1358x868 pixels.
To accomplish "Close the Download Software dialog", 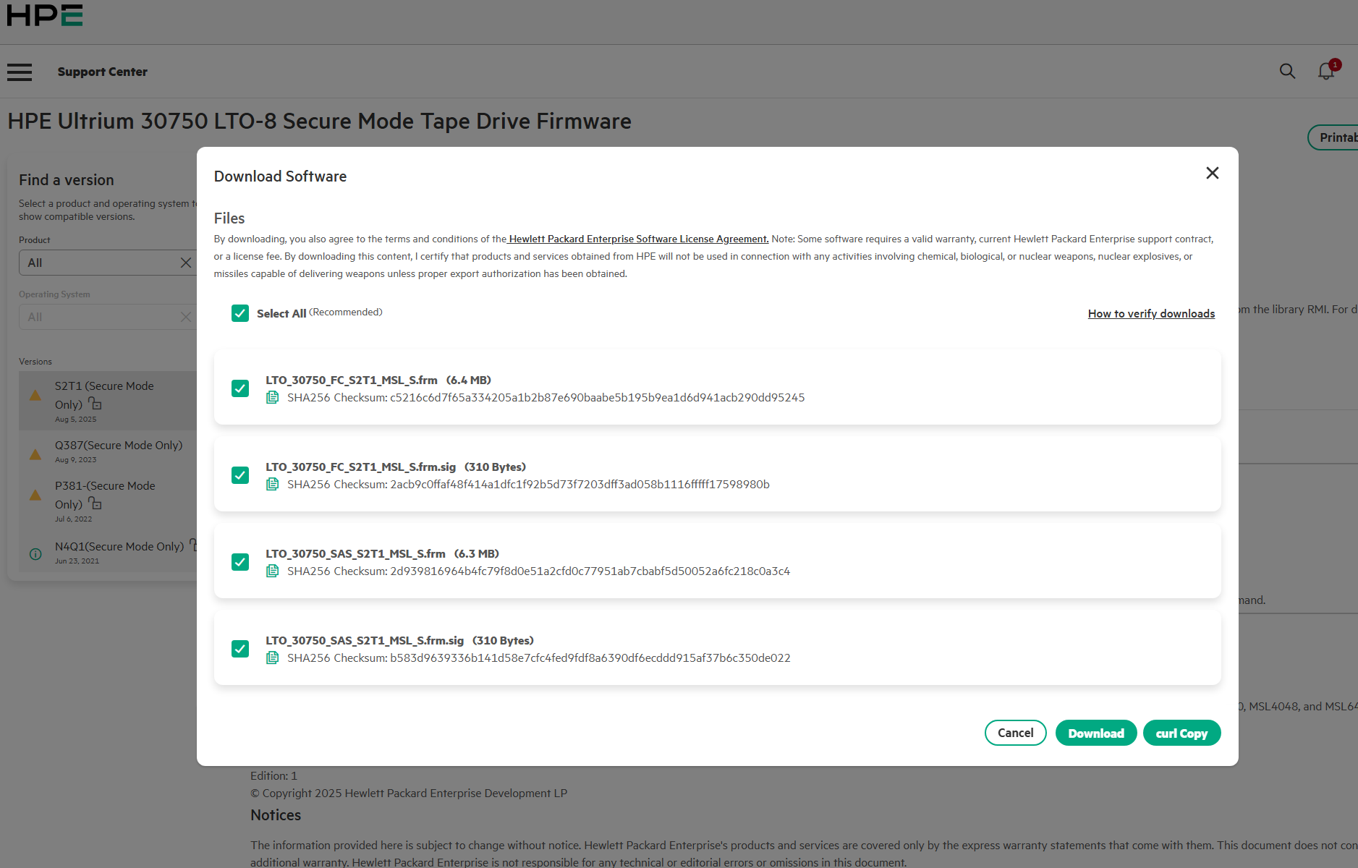I will [1213, 173].
